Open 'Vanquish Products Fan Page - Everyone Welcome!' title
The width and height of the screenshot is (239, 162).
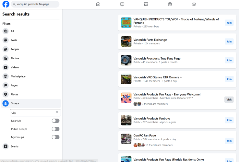point(167,94)
